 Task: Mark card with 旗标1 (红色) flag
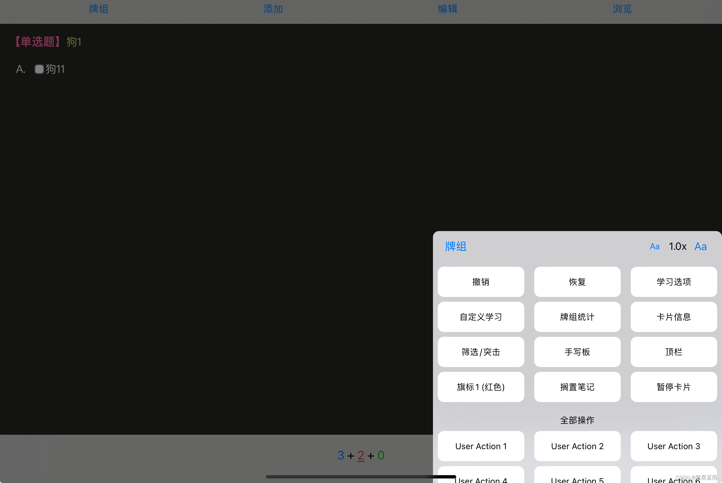[x=481, y=387]
